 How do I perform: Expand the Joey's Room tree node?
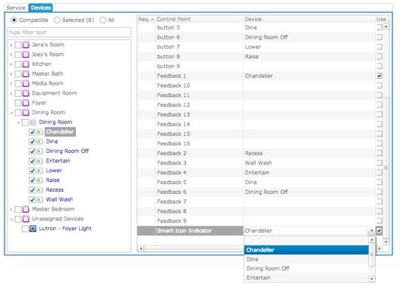[x=11, y=55]
